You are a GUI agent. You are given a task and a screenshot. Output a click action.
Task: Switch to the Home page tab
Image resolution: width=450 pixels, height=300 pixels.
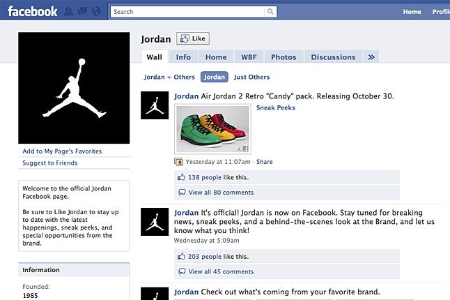(x=216, y=57)
